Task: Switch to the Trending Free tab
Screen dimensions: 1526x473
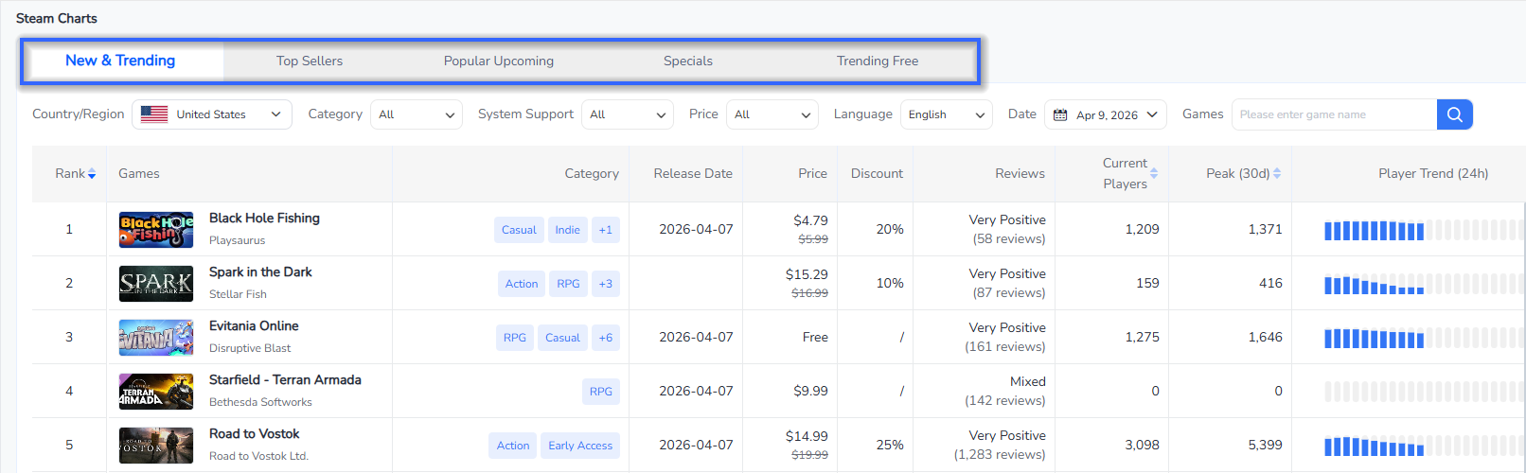Action: pyautogui.click(x=877, y=61)
